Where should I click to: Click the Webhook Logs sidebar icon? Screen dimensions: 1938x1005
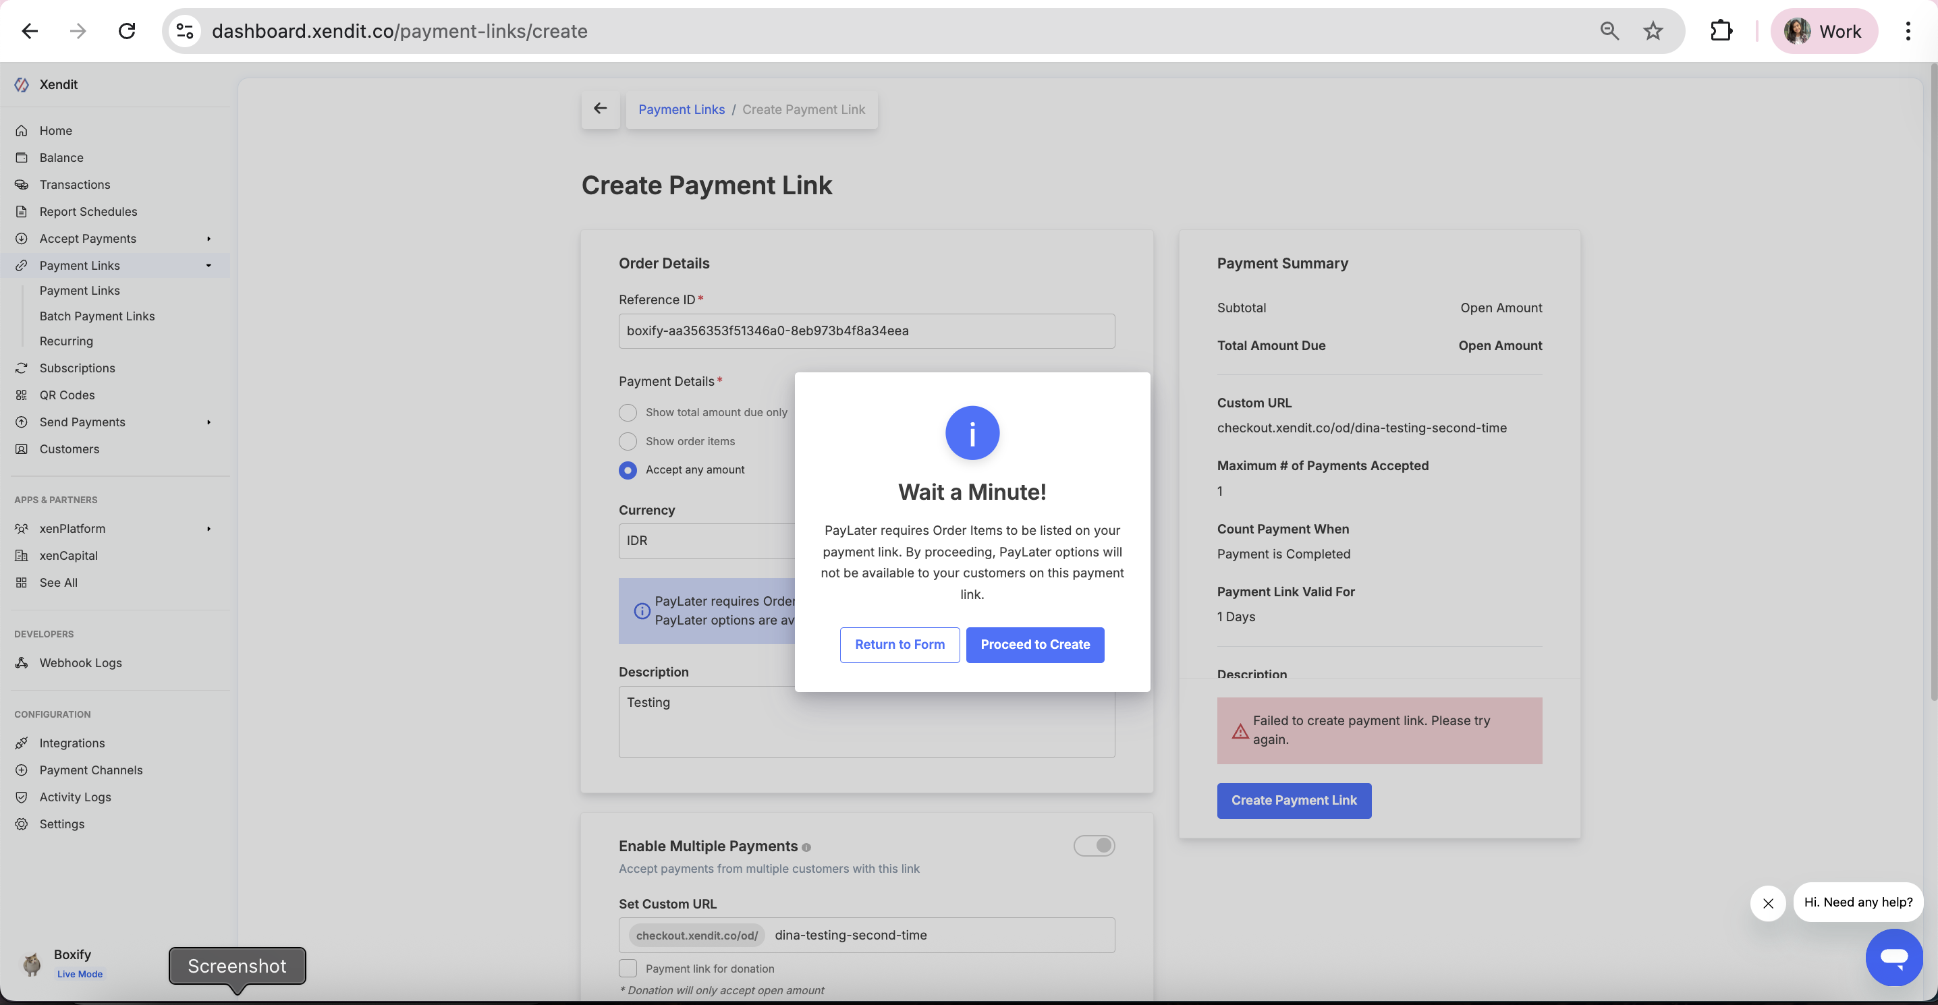[22, 663]
